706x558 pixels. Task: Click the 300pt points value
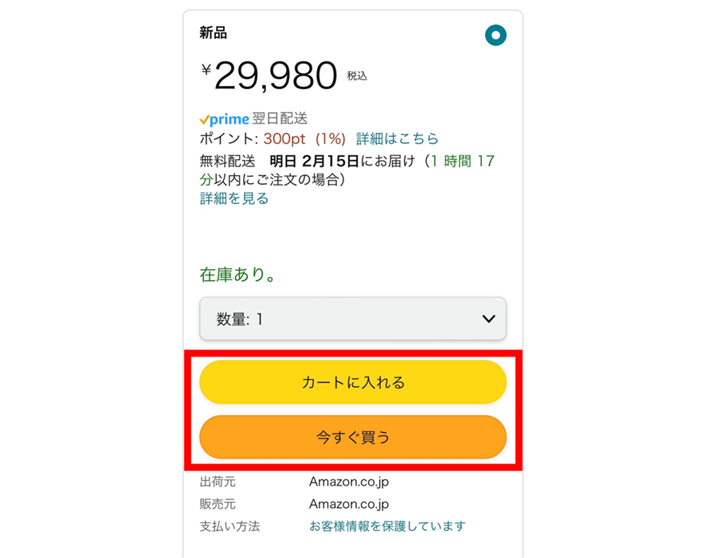(x=283, y=139)
